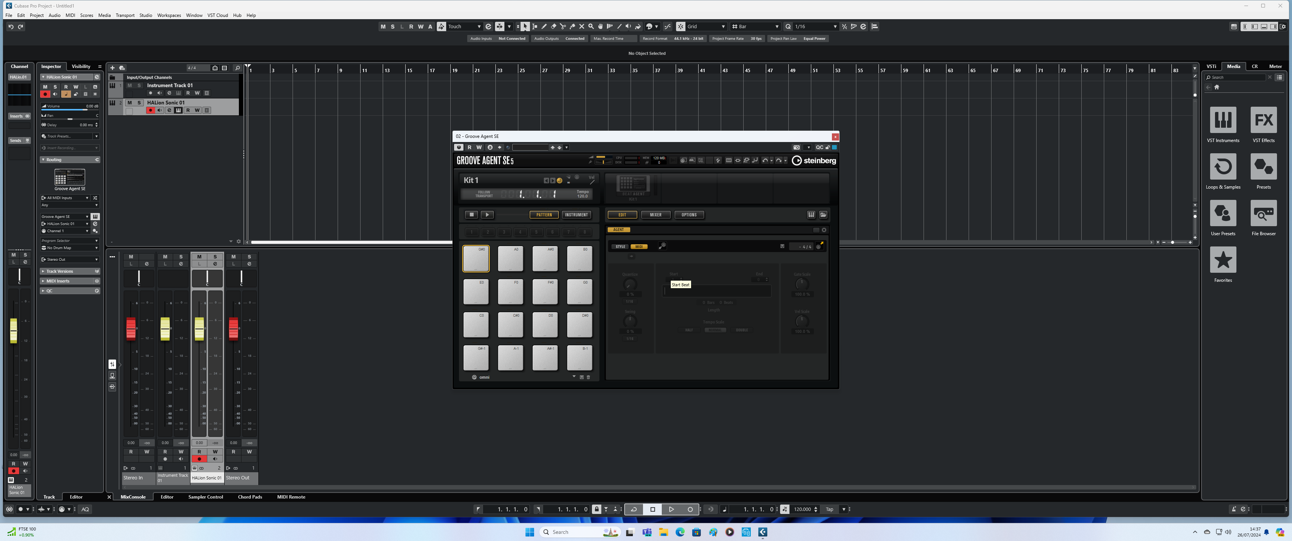Select the Draw pencil tool

pos(544,27)
